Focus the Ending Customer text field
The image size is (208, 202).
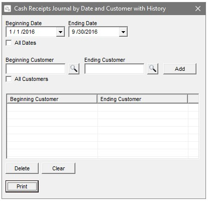(x=115, y=69)
